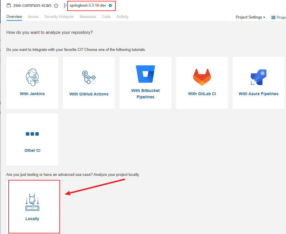This screenshot has width=286, height=234.
Task: Click the GitHub Actions workflow logo
Action: (x=89, y=77)
